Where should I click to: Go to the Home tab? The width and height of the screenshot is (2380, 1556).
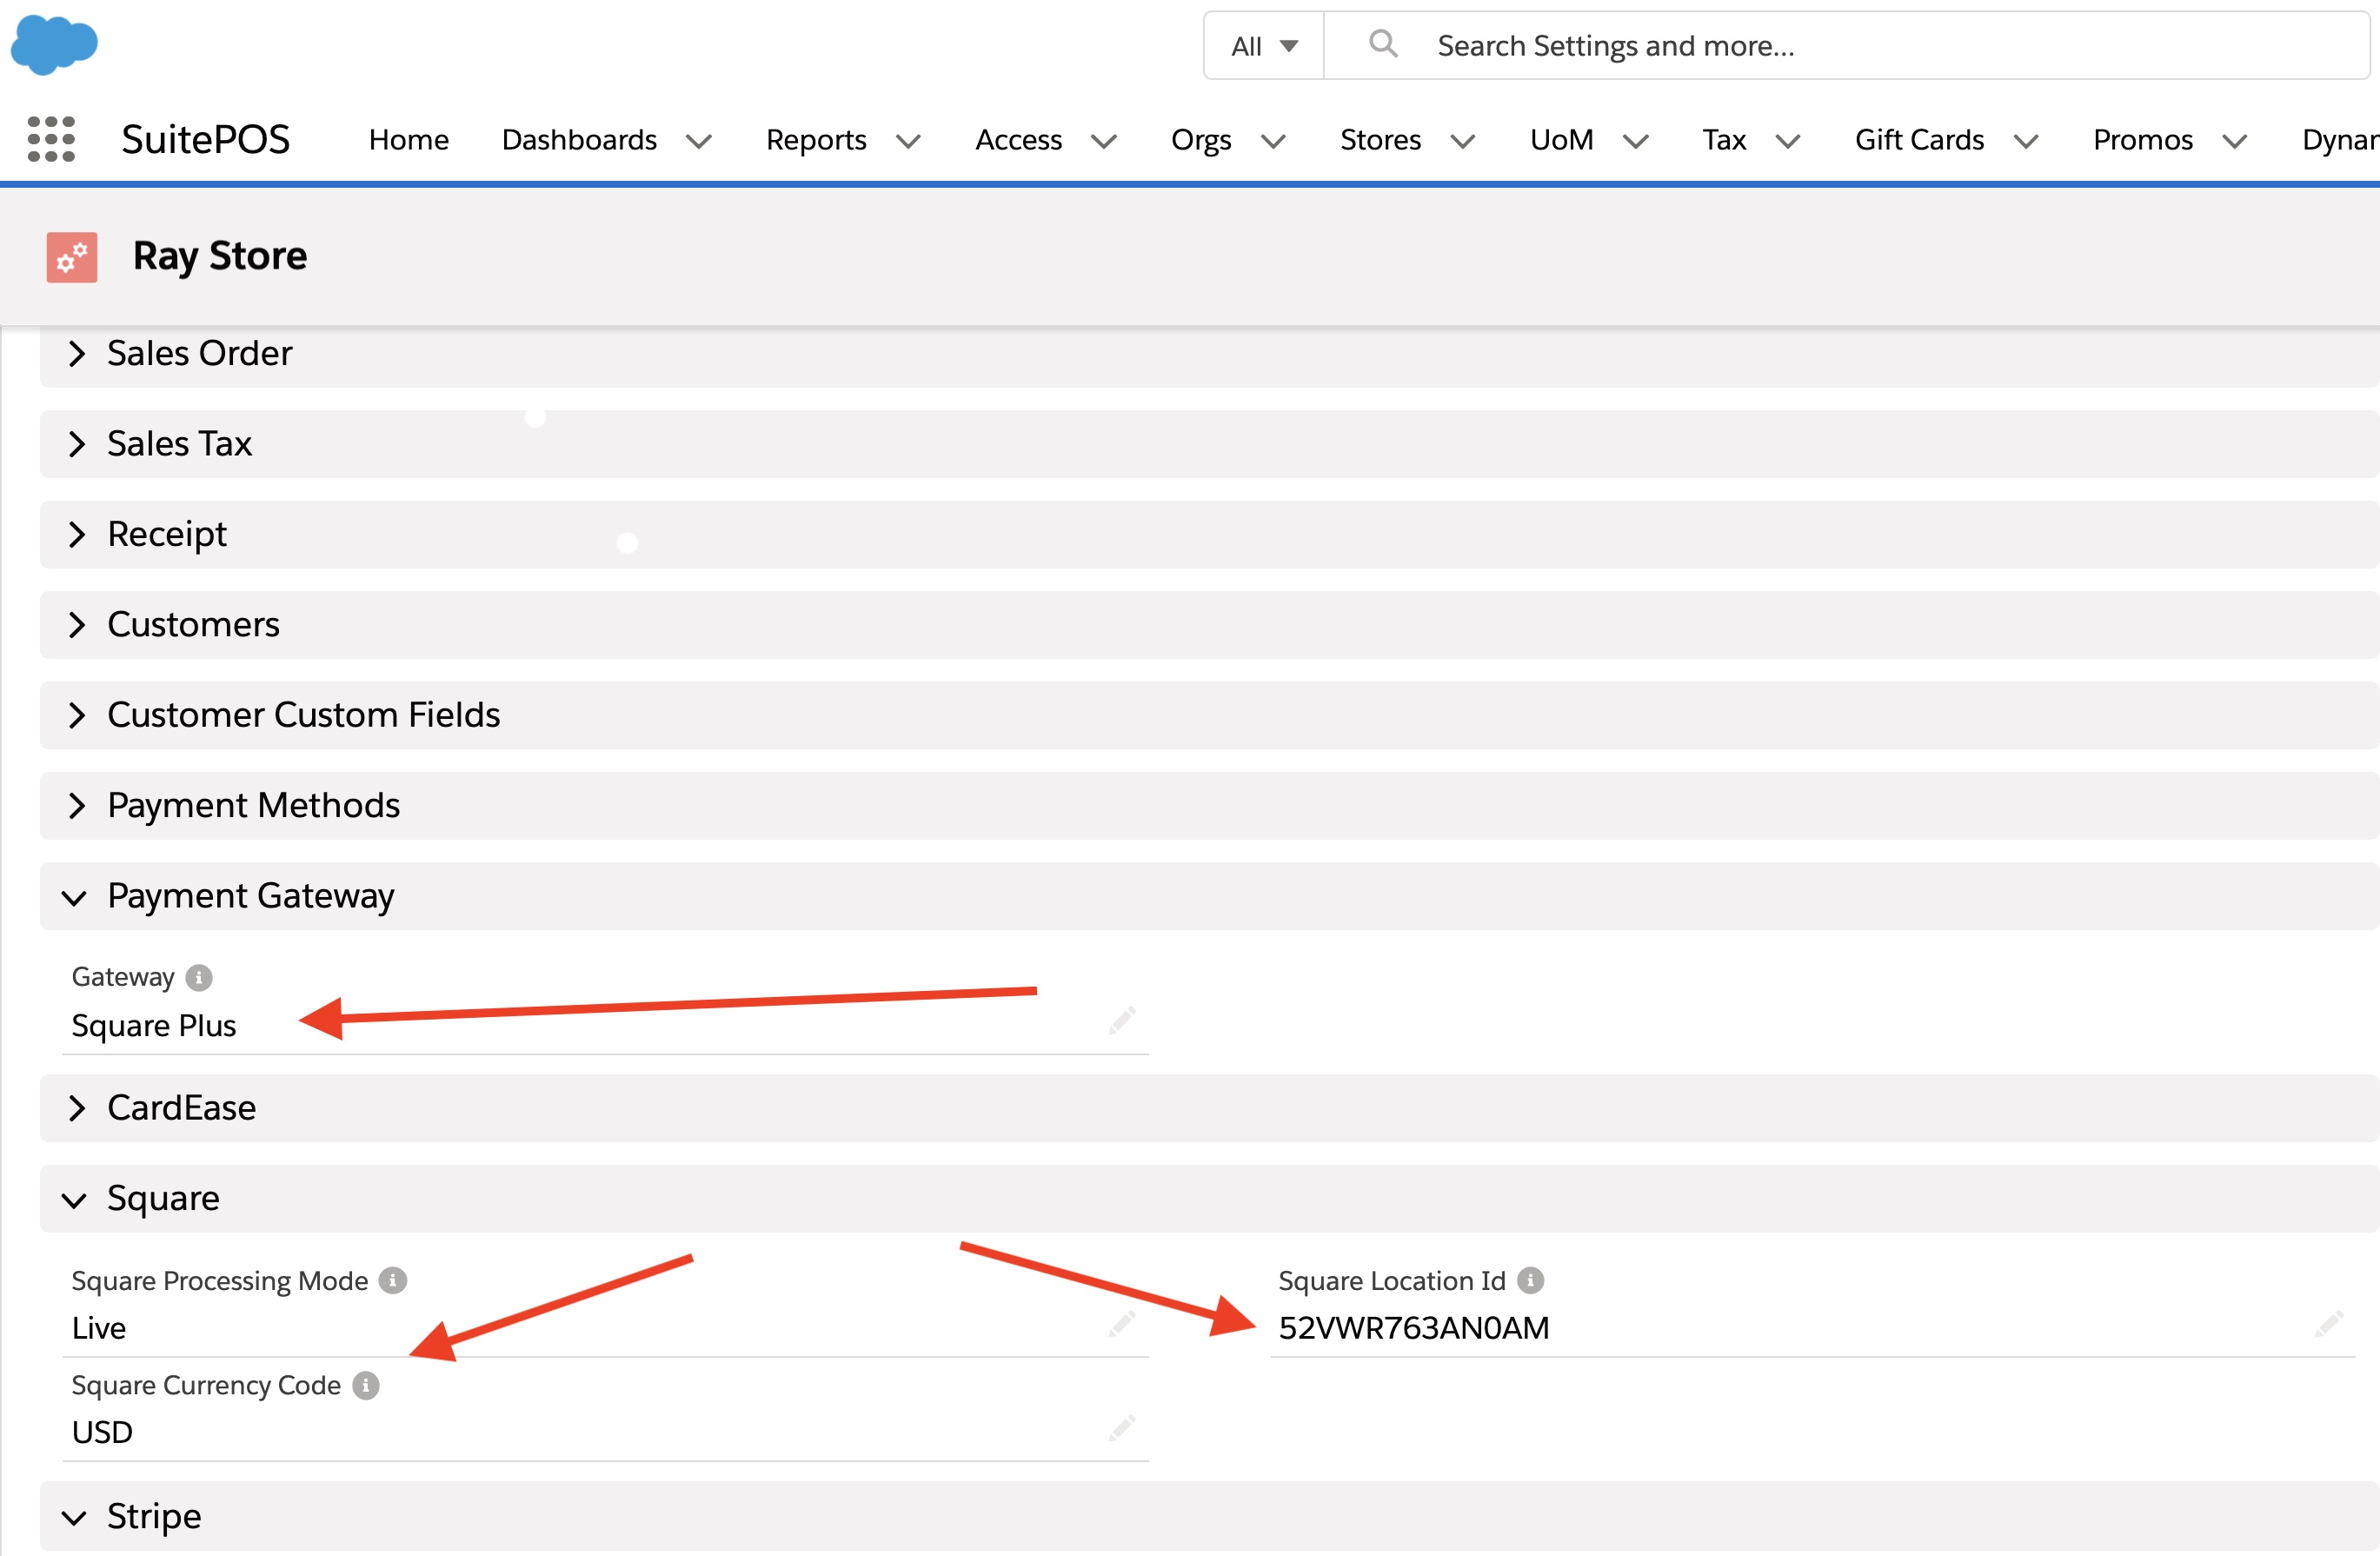pyautogui.click(x=408, y=140)
